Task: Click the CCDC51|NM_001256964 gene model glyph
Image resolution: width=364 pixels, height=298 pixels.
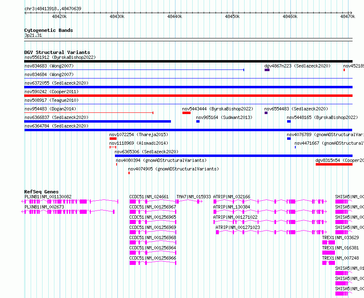Action: pyautogui.click(x=153, y=253)
